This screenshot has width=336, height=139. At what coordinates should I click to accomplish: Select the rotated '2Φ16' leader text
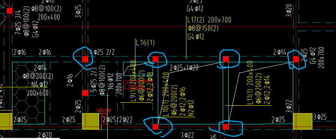(70, 80)
